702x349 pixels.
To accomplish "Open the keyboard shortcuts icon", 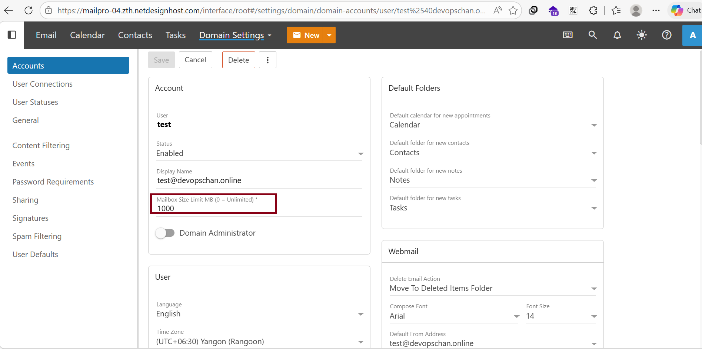I will pyautogui.click(x=568, y=35).
